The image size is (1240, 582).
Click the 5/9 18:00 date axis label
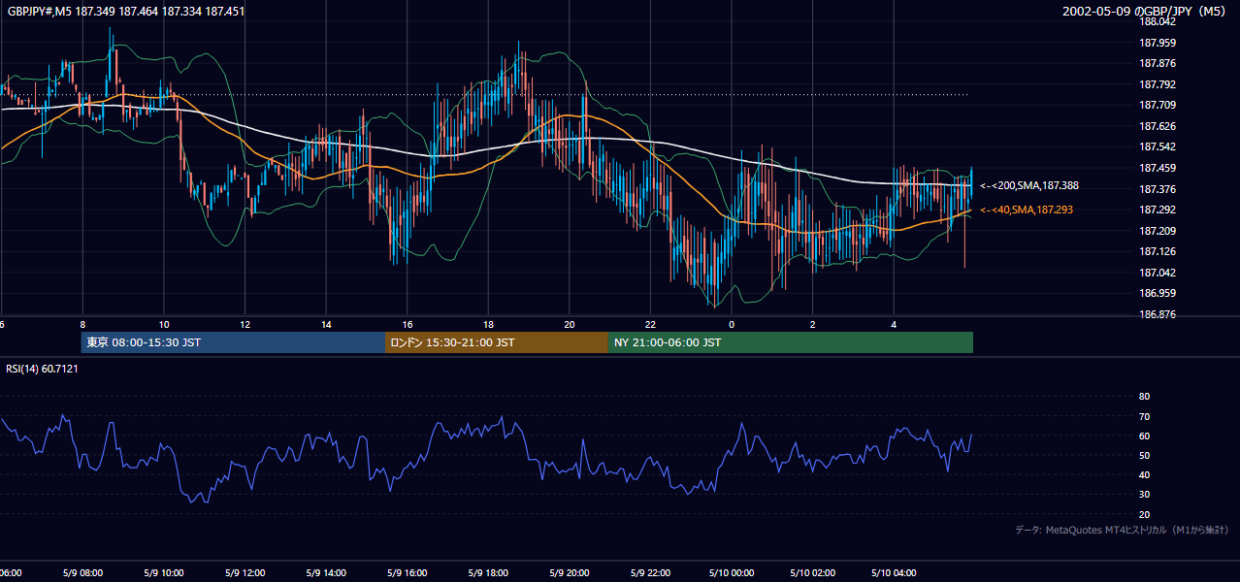(x=488, y=573)
